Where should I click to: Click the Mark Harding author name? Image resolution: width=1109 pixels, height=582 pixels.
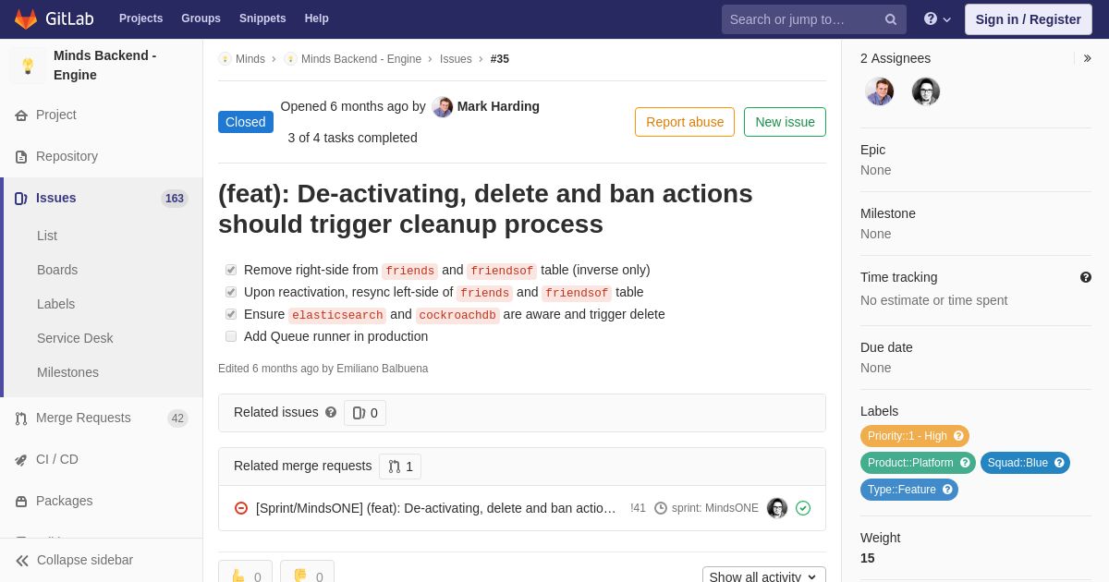coord(498,107)
